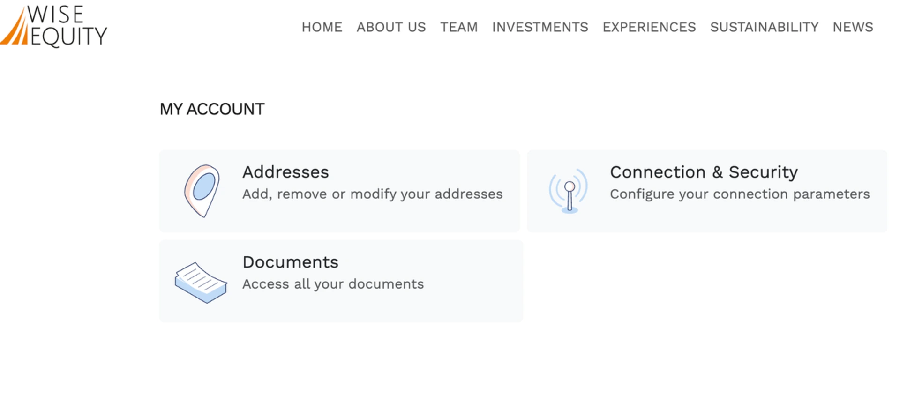Select EXPERIENCES in the navigation bar

click(x=649, y=27)
